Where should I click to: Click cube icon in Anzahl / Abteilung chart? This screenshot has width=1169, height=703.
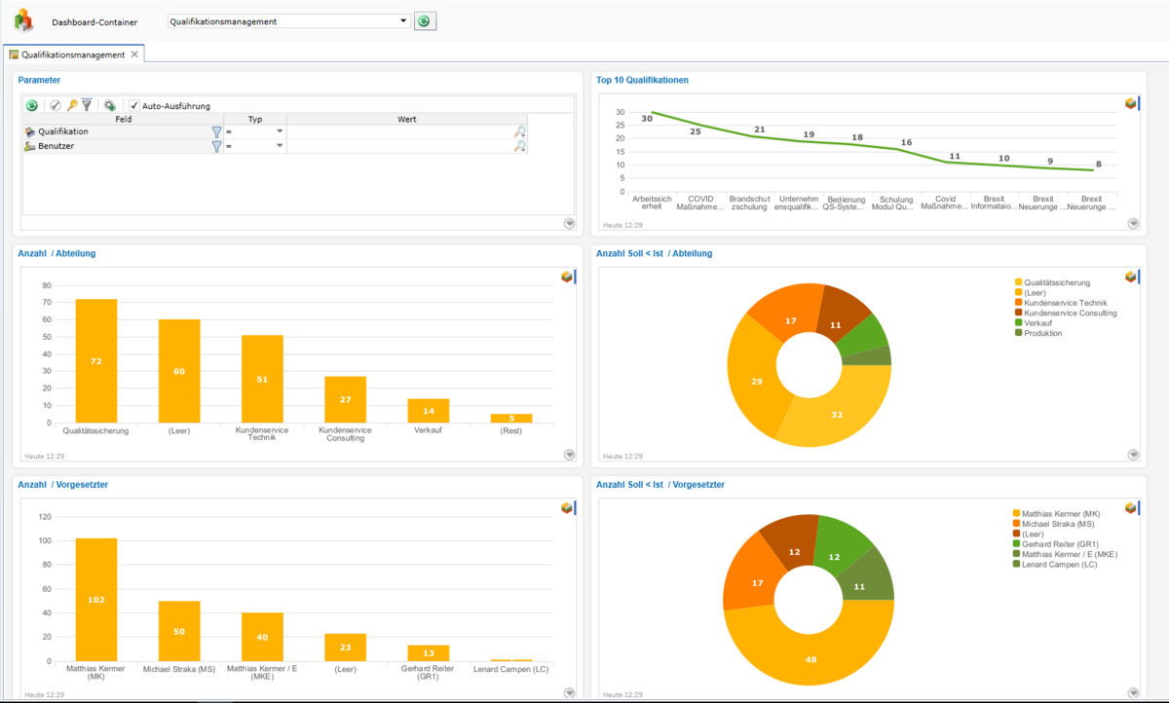pyautogui.click(x=566, y=277)
